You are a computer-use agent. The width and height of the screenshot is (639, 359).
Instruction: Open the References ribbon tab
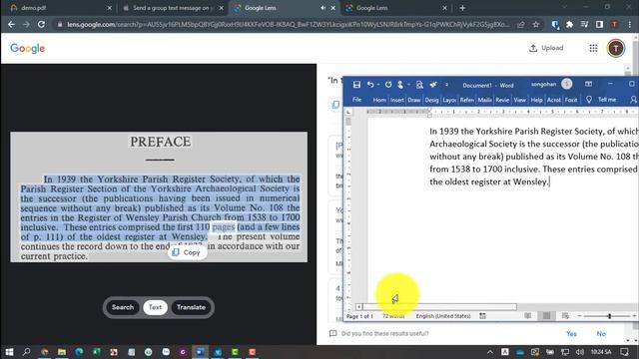(x=467, y=100)
